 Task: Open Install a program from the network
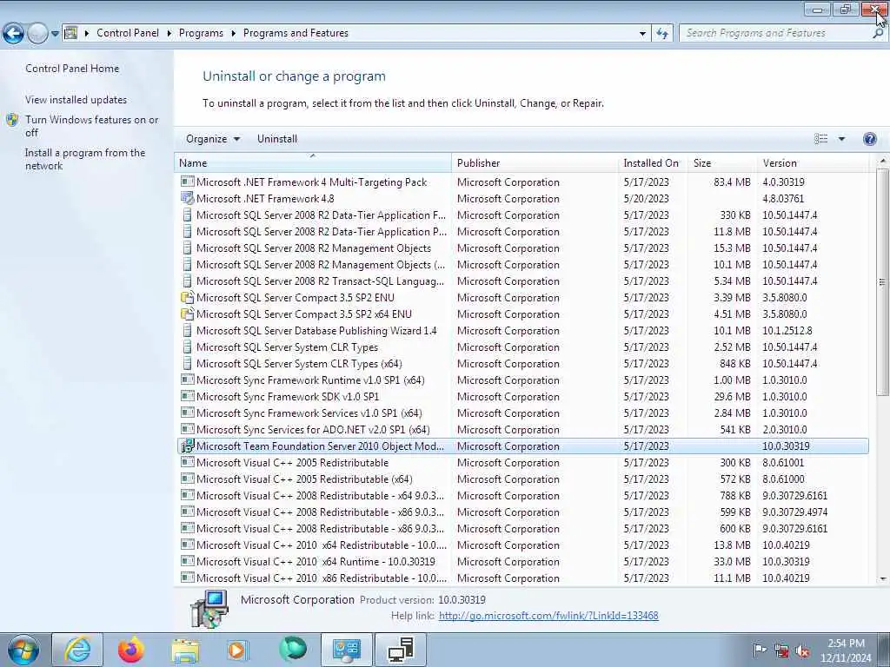pyautogui.click(x=84, y=160)
